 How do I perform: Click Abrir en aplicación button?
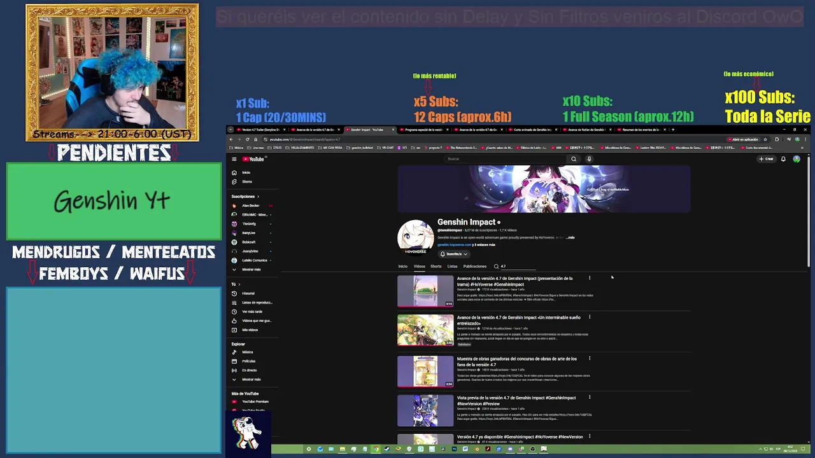[745, 139]
